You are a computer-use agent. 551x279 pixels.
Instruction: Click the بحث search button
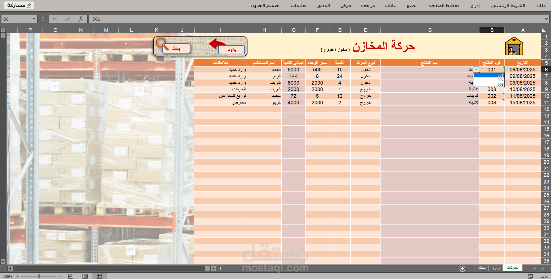176,48
